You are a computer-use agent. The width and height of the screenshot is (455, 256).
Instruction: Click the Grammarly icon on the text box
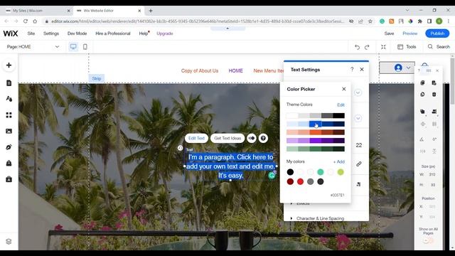tap(272, 176)
